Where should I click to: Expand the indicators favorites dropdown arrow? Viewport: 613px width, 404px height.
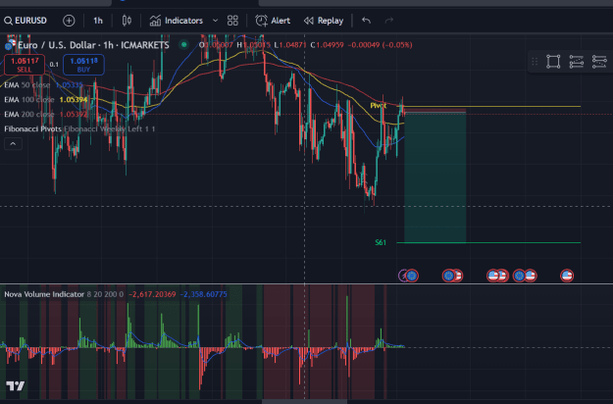tap(215, 21)
